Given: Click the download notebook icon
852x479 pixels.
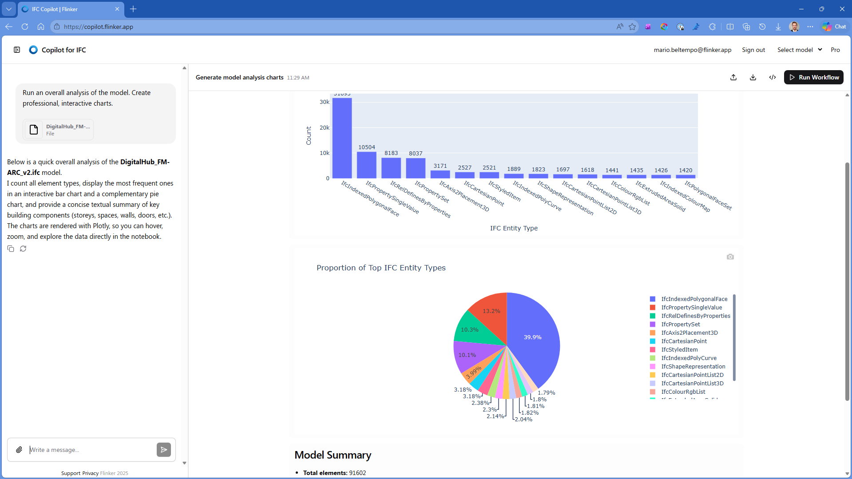Looking at the screenshot, I should click(753, 77).
